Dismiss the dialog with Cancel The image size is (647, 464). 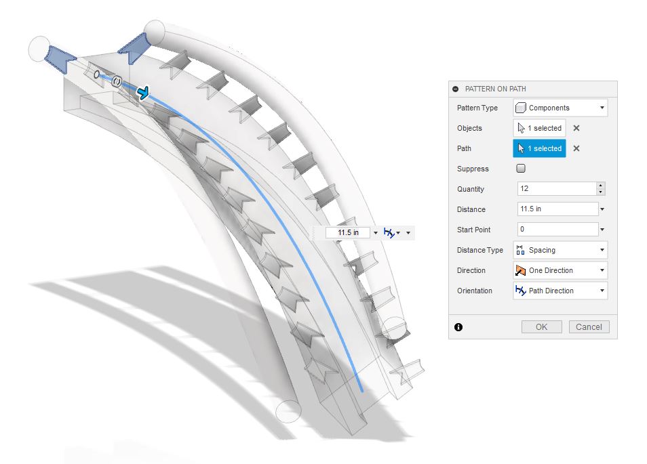click(x=588, y=326)
